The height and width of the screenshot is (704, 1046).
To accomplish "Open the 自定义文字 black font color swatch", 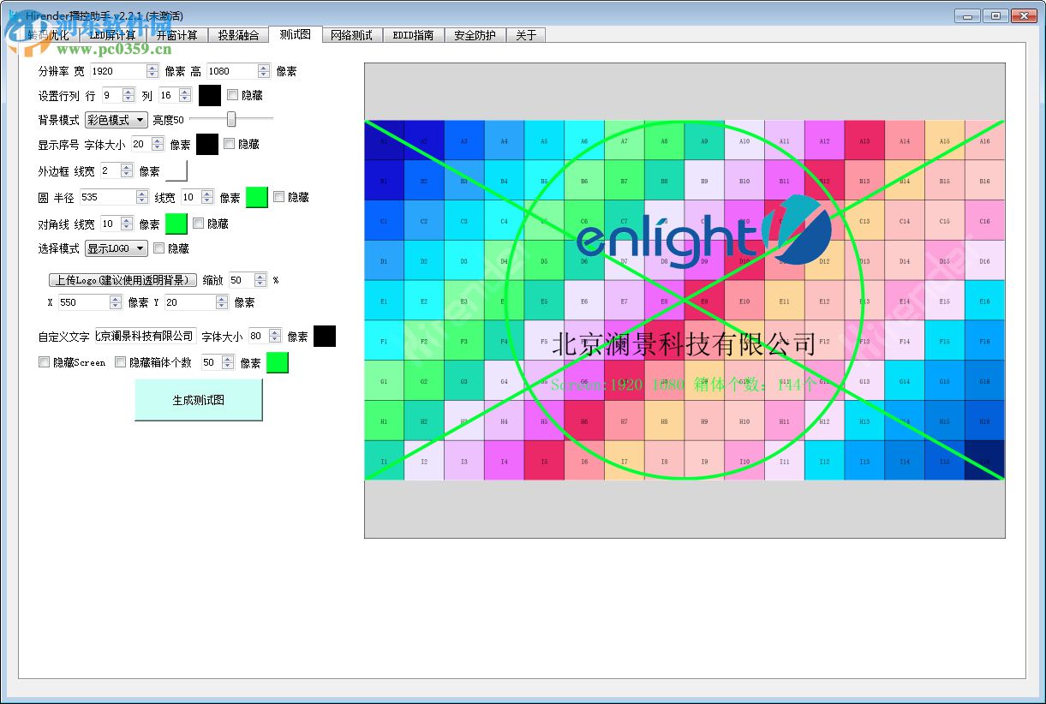I will [324, 336].
